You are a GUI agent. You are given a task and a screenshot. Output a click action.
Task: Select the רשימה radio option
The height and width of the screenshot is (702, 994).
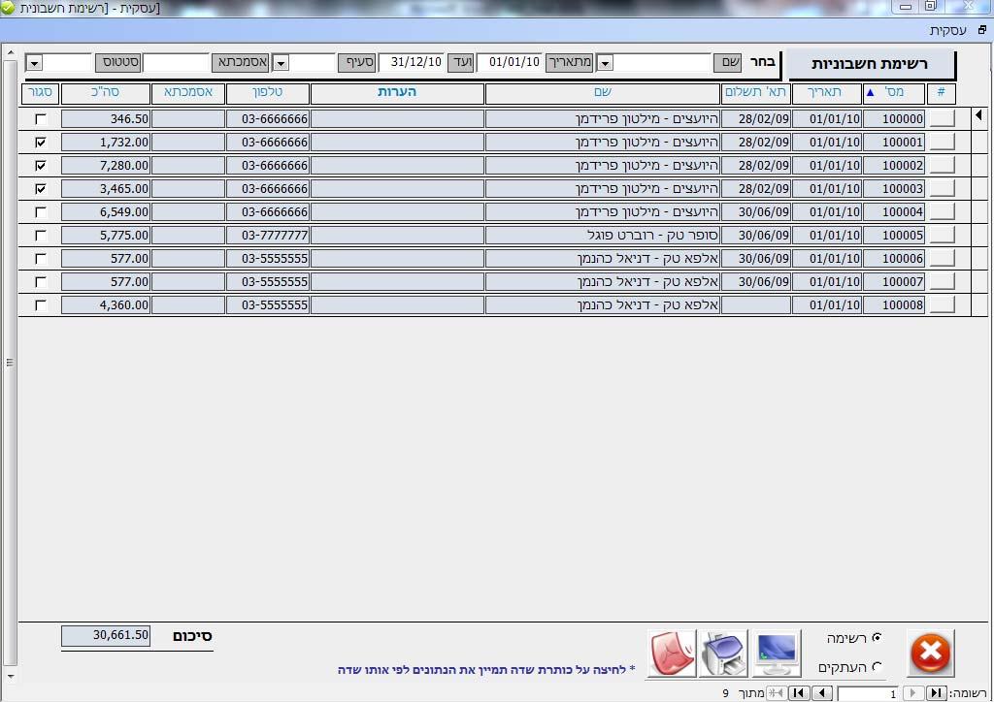click(x=878, y=637)
